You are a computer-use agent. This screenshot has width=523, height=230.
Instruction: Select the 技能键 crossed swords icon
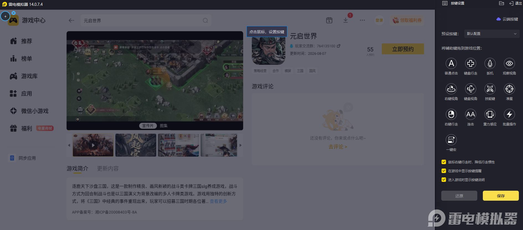tap(490, 89)
